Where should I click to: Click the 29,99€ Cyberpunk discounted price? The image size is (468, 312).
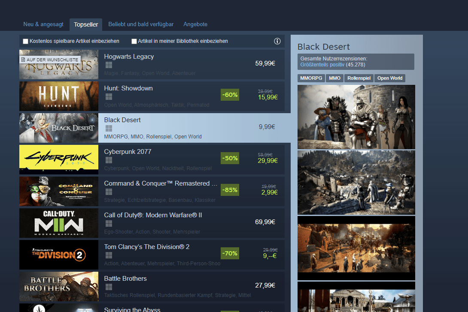point(268,161)
